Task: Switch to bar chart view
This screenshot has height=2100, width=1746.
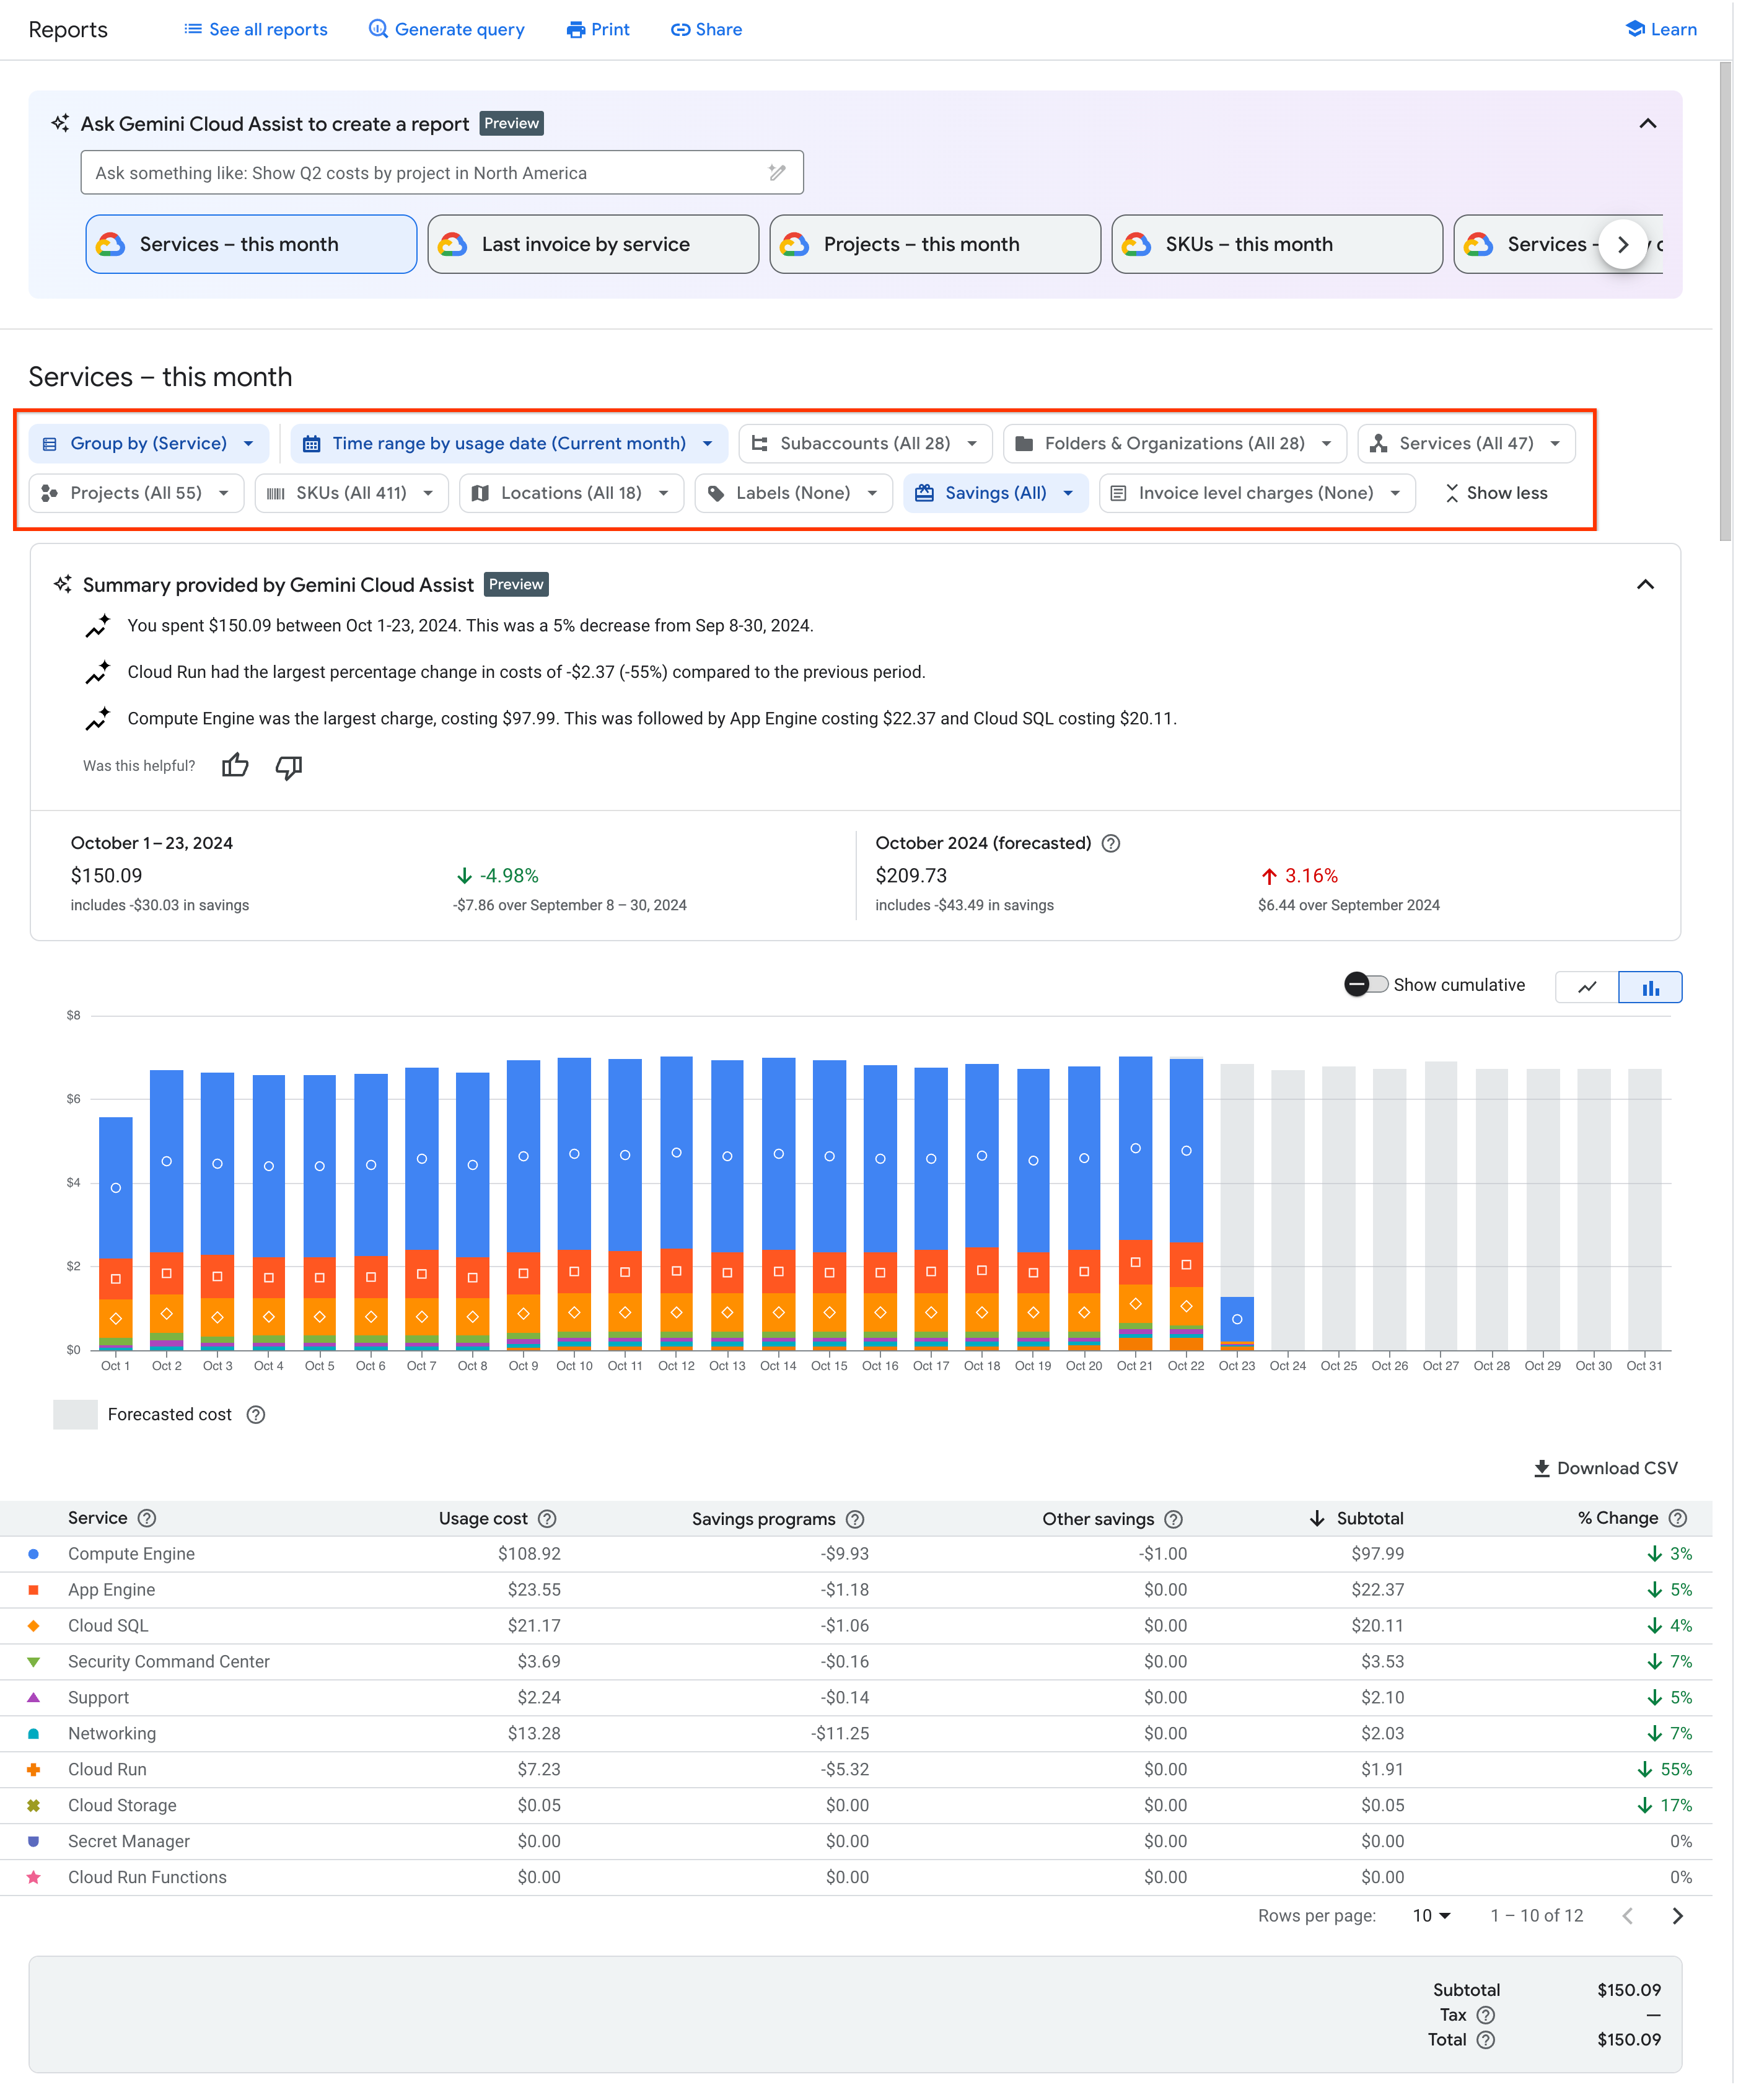Action: (x=1650, y=987)
